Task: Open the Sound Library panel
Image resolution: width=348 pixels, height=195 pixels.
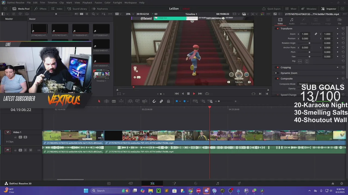Action: (77, 9)
